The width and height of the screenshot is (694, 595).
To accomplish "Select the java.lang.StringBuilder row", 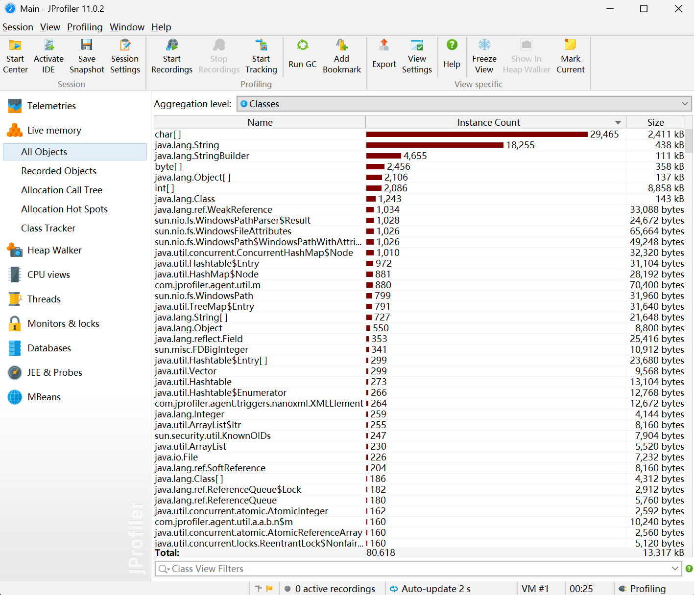I will [419, 156].
